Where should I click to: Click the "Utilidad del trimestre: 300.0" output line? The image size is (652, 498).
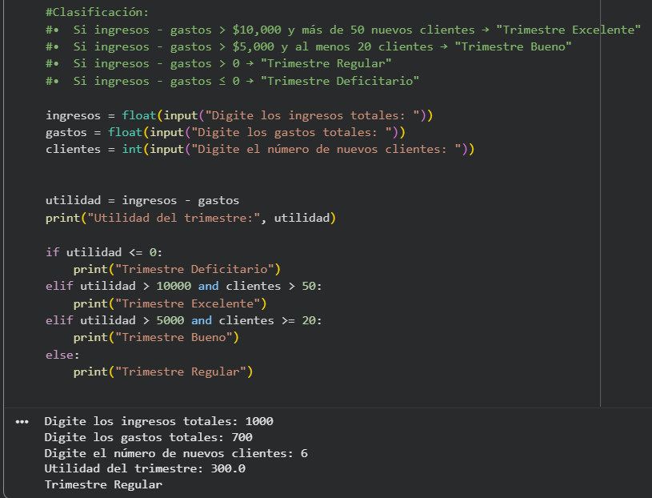point(145,468)
